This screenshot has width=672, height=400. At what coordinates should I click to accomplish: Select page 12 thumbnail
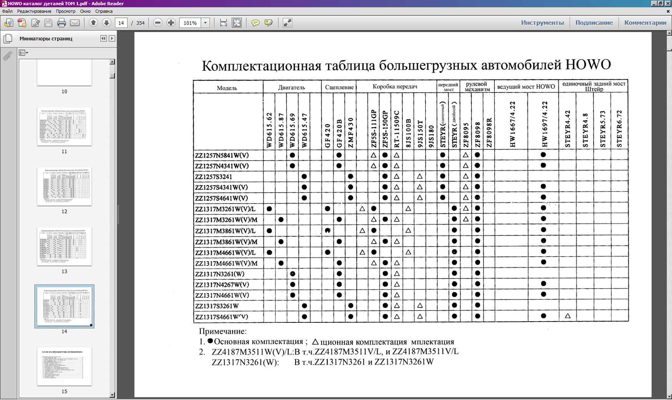64,186
